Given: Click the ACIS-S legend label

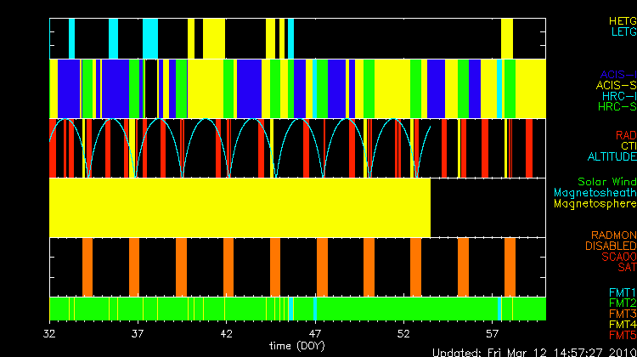Looking at the screenshot, I should point(616,85).
